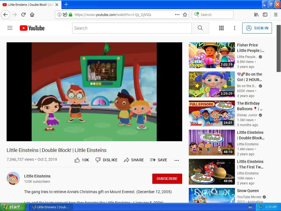Image resolution: width=281 pixels, height=211 pixels.
Task: Click the video player to play
Action: tap(94, 92)
